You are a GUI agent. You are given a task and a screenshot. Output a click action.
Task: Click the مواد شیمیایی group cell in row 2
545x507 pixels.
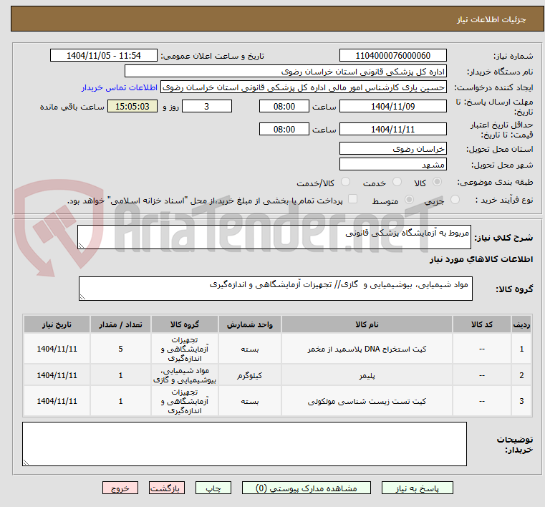pos(185,376)
